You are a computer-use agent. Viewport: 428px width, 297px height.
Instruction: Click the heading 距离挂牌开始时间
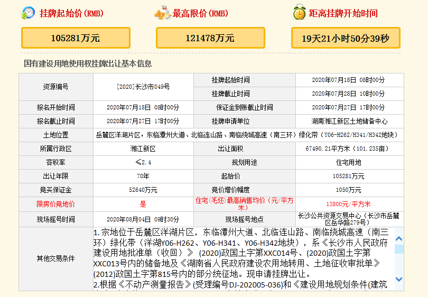pyautogui.click(x=343, y=13)
